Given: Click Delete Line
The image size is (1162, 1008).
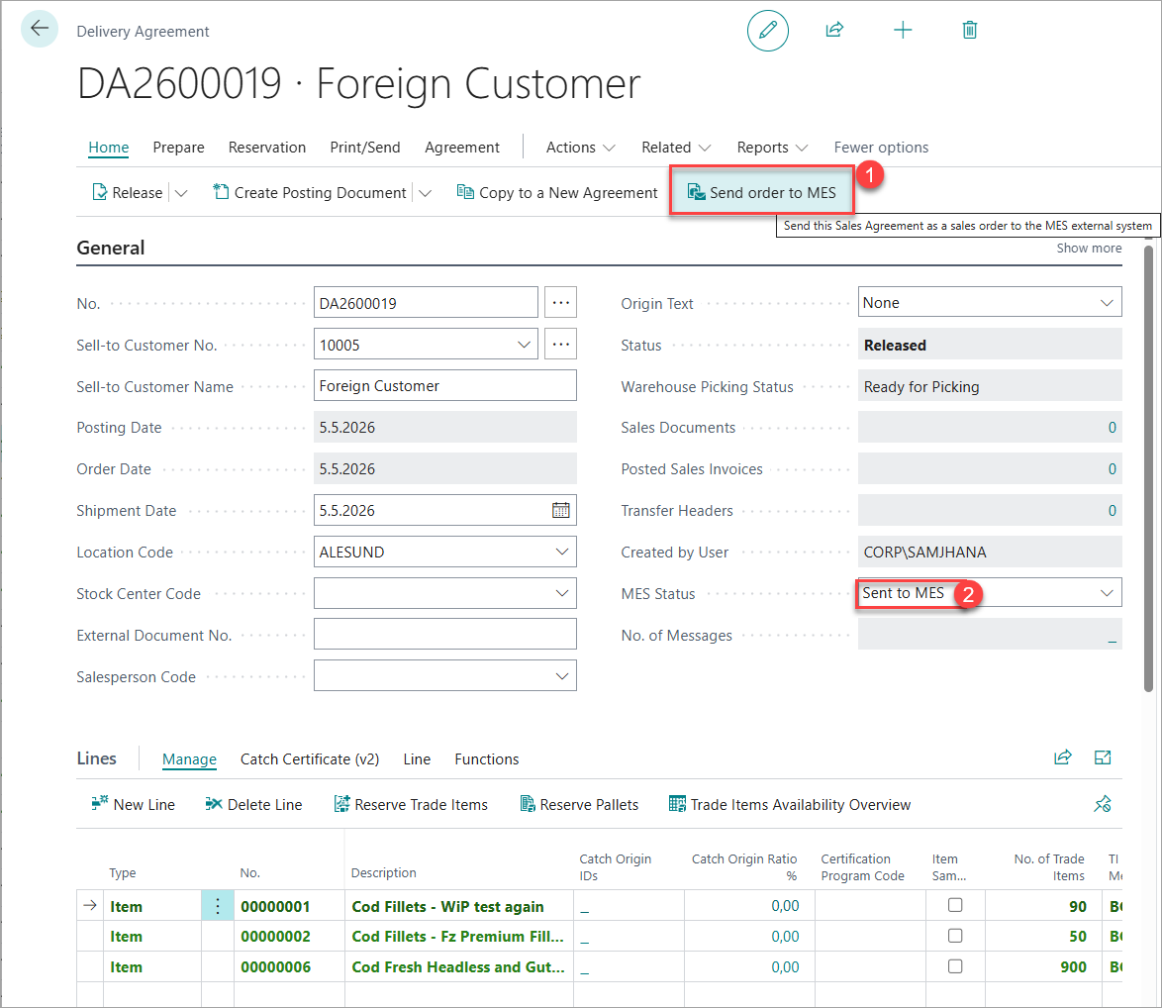Looking at the screenshot, I should click(253, 805).
